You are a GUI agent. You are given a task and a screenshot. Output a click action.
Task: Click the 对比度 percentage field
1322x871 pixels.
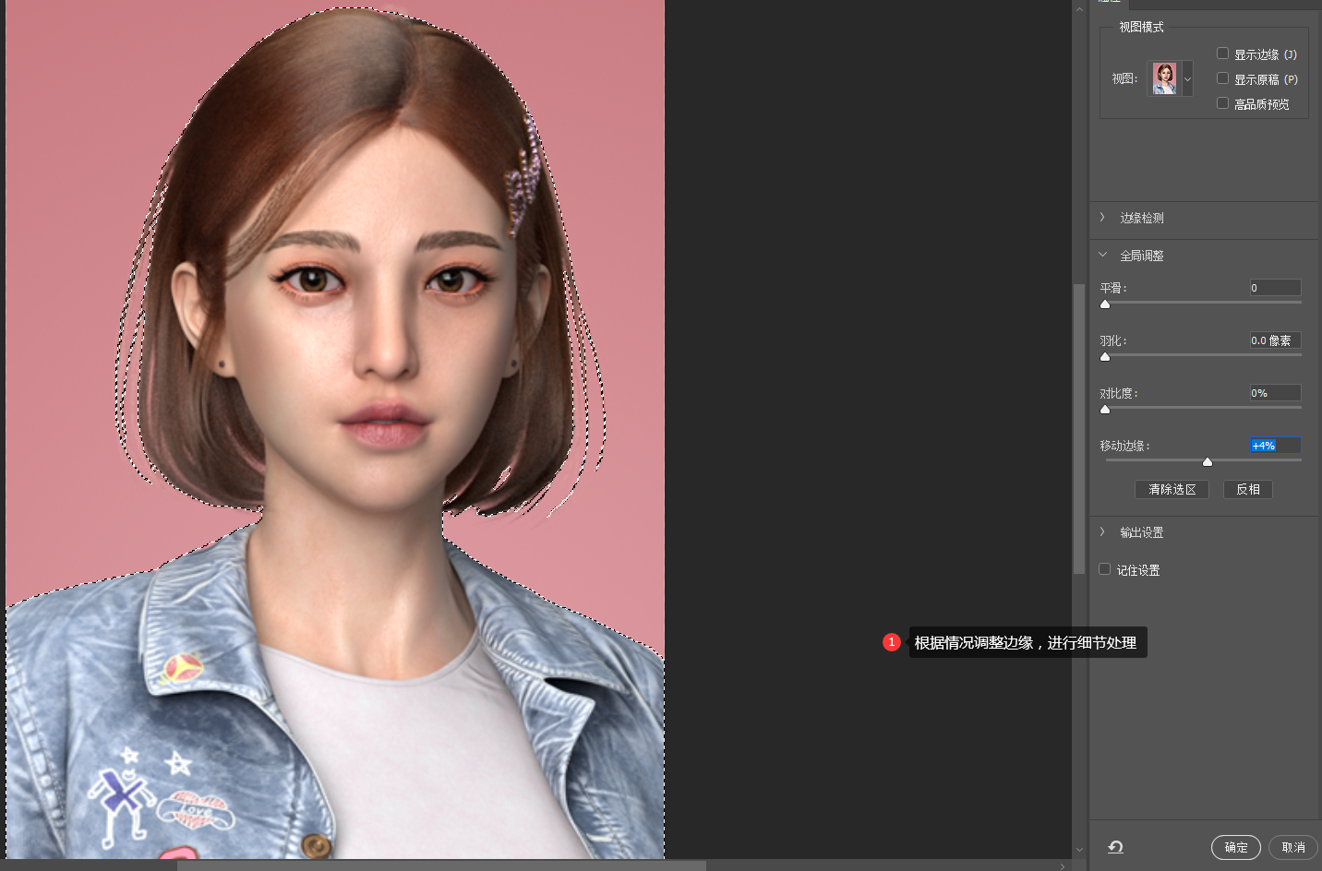click(1275, 393)
